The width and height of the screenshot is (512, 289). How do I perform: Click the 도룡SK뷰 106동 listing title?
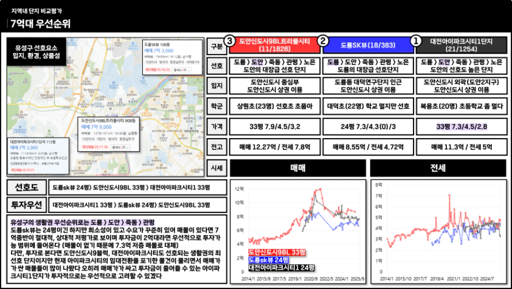(157, 44)
